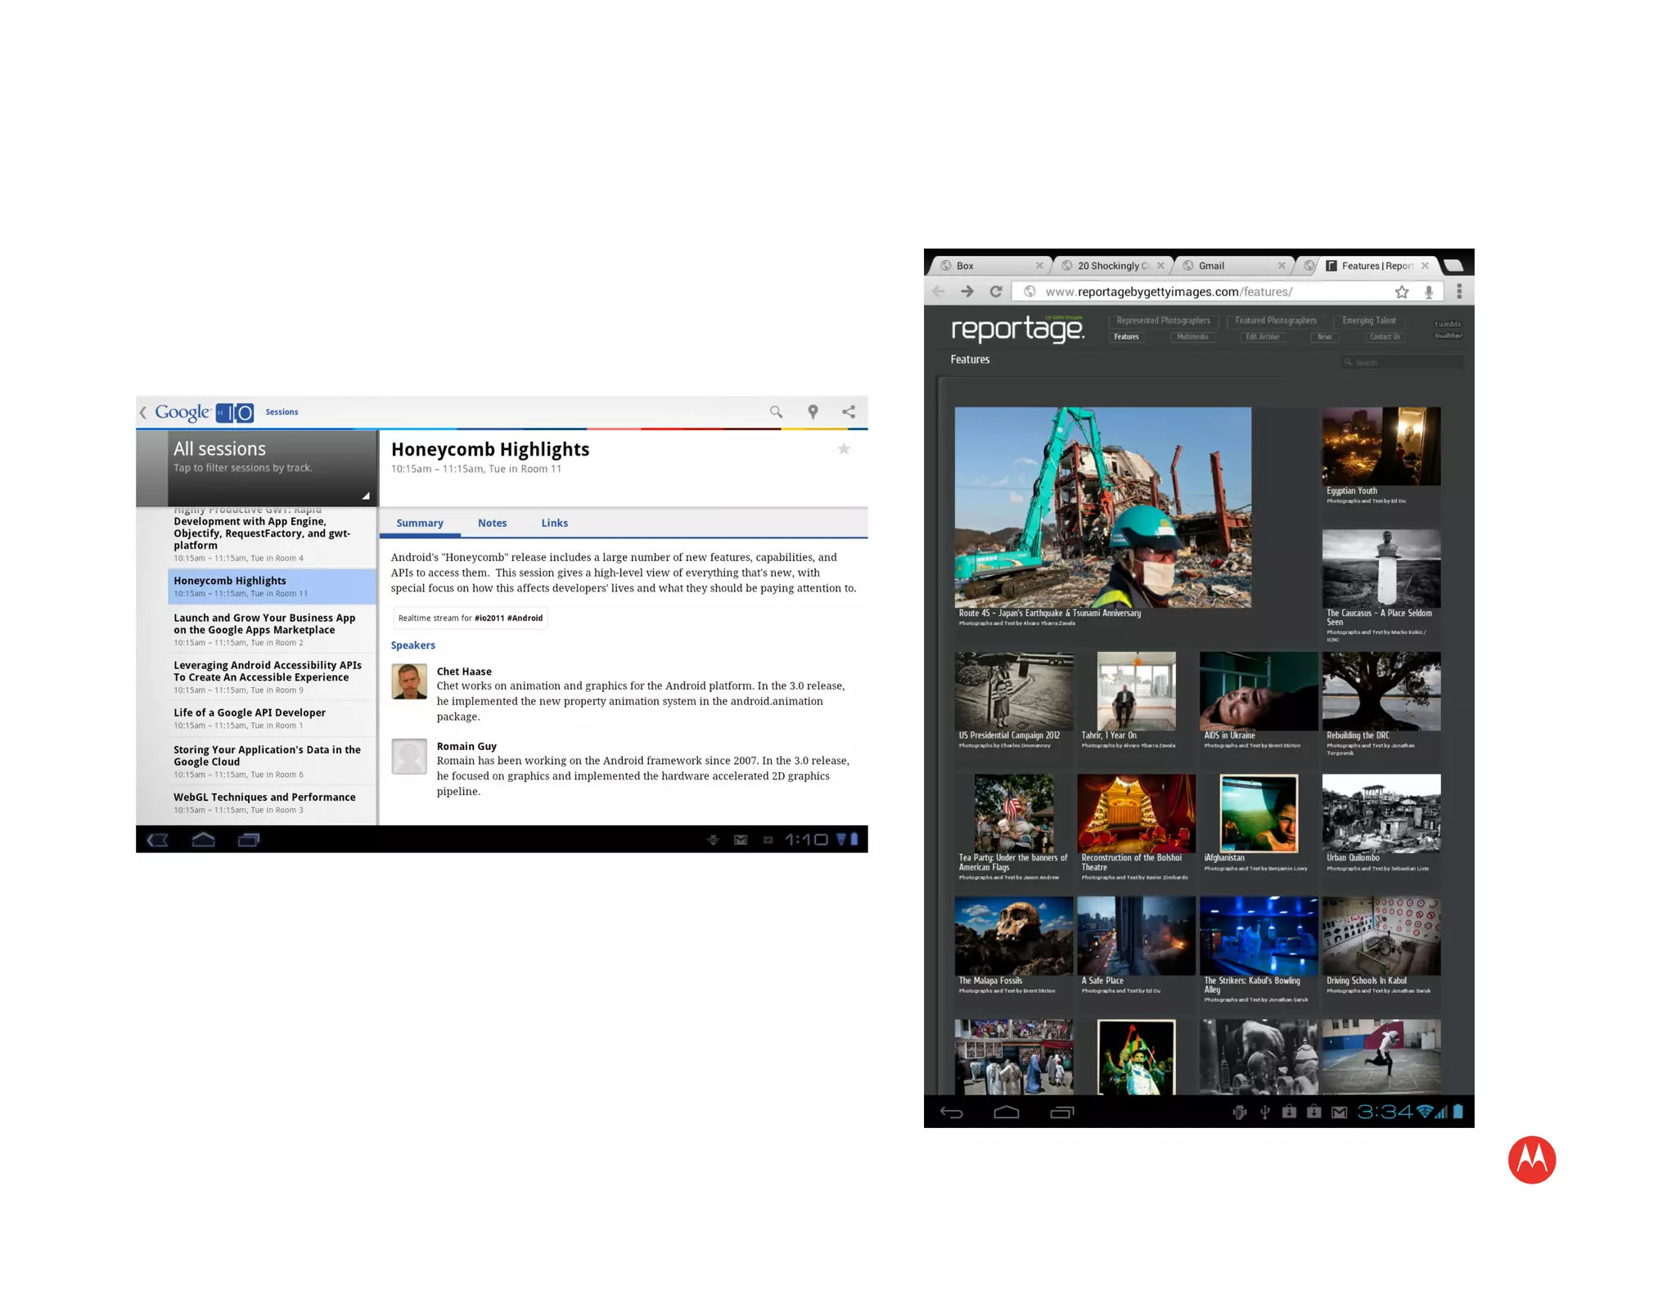Close the 20 Shockingly browser tab
This screenshot has width=1676, height=1294.
[x=1160, y=266]
